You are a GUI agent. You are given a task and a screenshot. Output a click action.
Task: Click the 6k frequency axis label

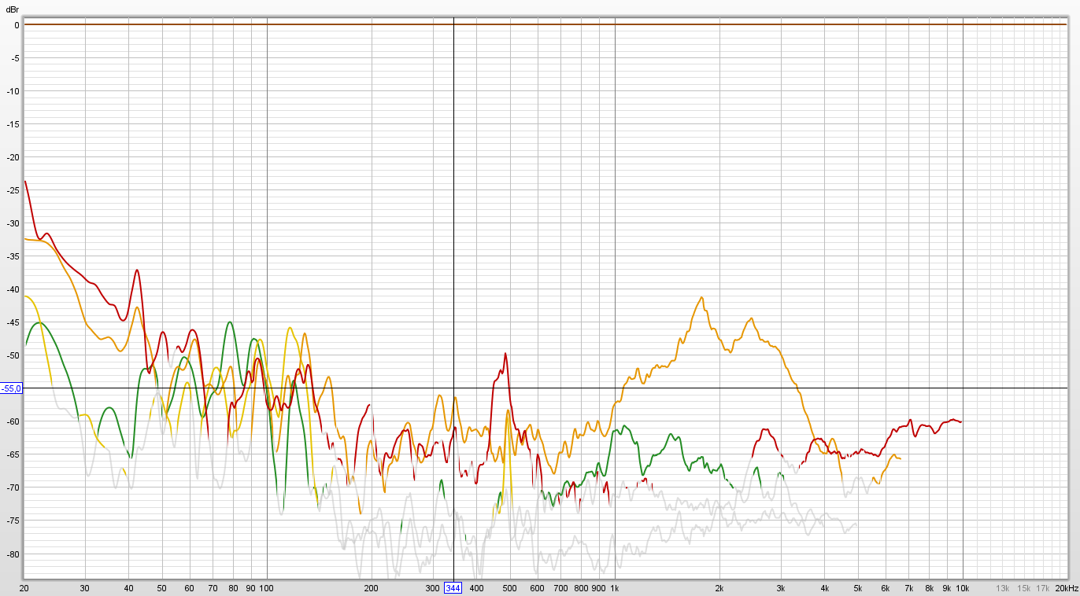point(886,588)
